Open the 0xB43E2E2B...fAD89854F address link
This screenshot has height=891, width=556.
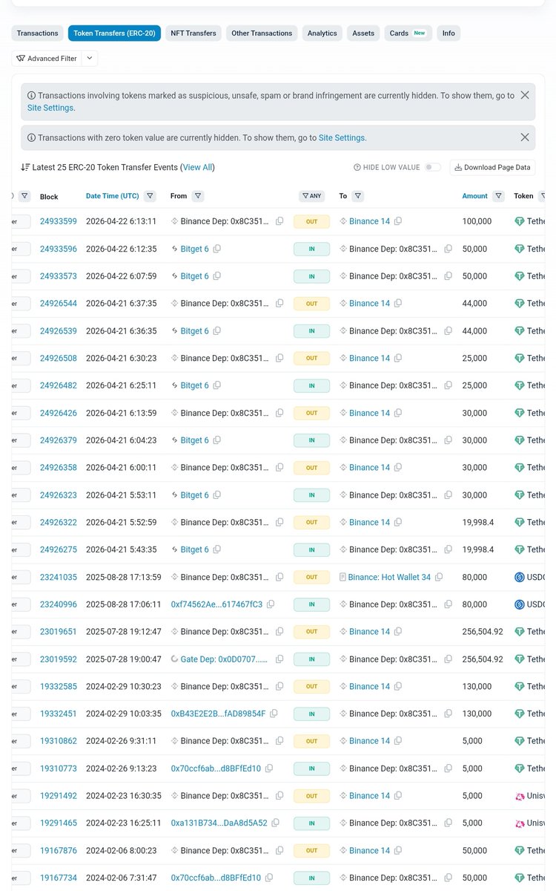click(218, 714)
